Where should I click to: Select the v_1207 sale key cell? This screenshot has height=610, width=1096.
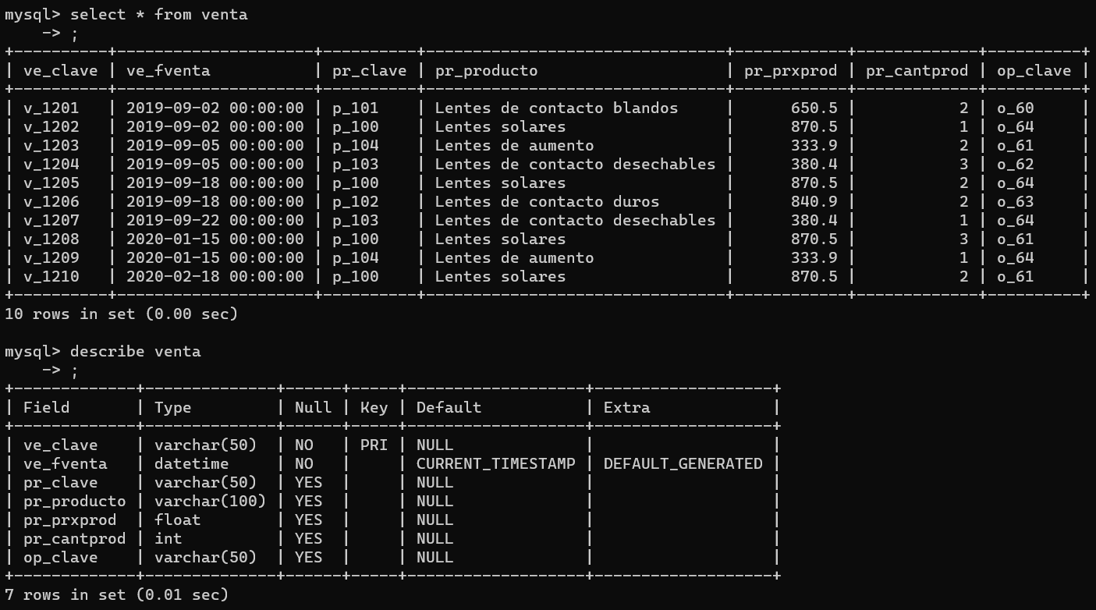tap(51, 221)
